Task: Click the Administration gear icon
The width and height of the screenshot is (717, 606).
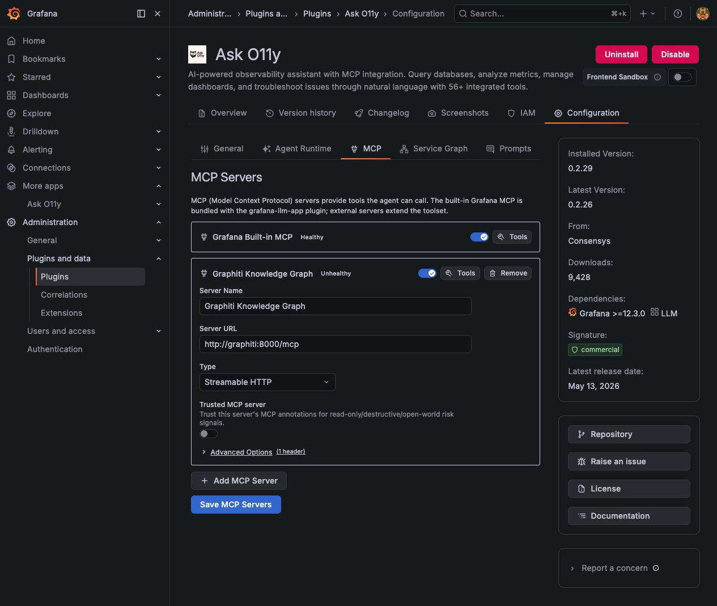Action: click(x=11, y=222)
